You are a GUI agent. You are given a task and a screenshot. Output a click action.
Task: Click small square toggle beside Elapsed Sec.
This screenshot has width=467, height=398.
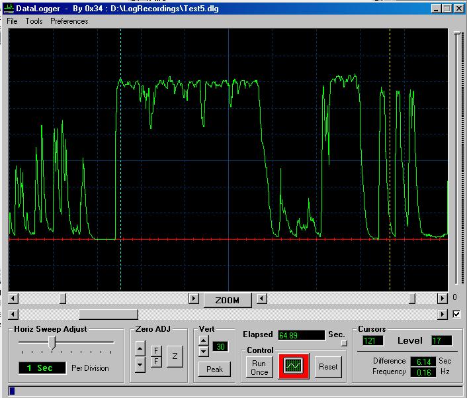(344, 343)
